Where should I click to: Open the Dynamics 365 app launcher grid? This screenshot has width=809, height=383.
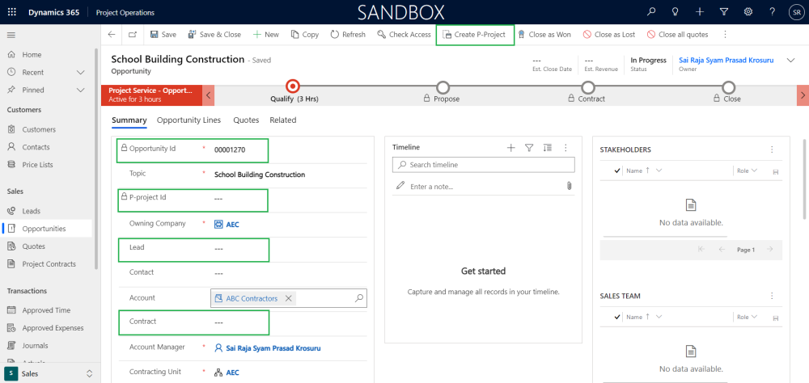pos(12,12)
